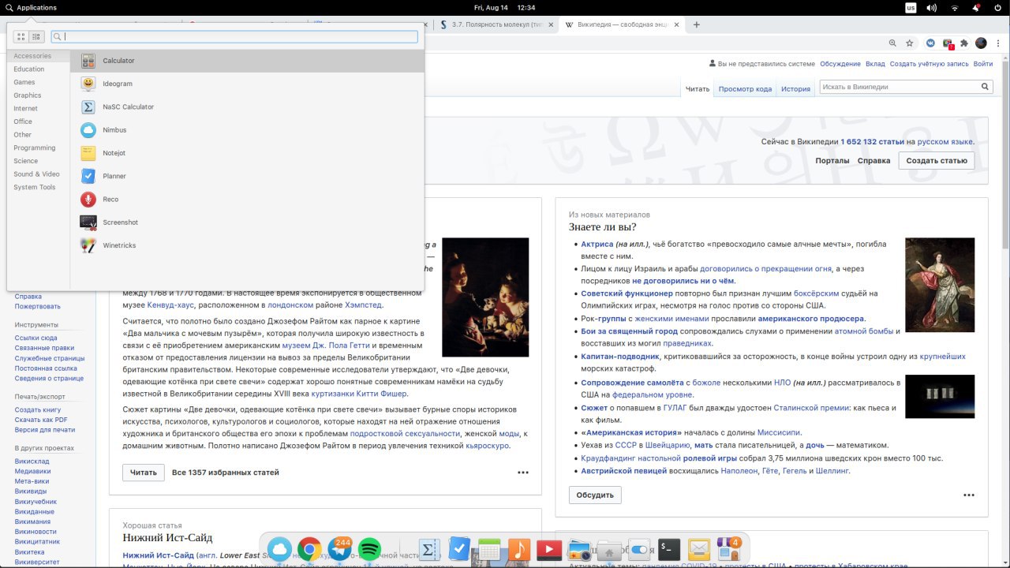Viewport: 1010px width, 568px height.
Task: Open the featured article's three-dot options
Action: (x=523, y=473)
